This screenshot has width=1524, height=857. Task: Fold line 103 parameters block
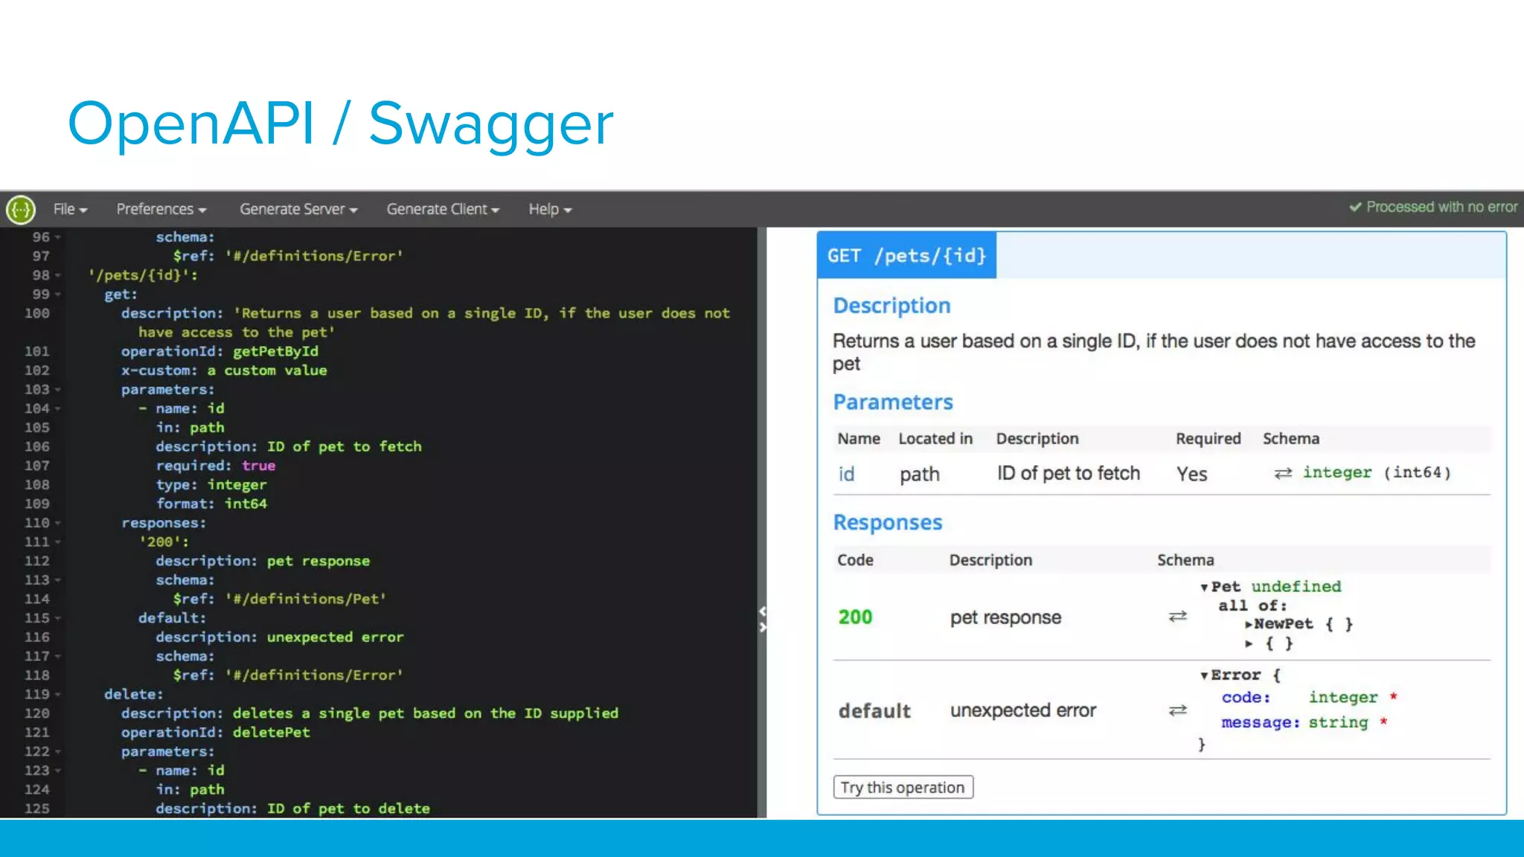pyautogui.click(x=57, y=390)
